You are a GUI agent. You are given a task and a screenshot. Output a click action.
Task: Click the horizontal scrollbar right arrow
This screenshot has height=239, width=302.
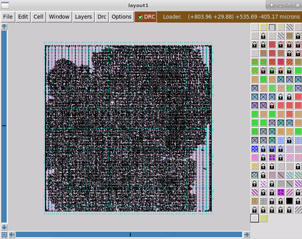click(246, 235)
